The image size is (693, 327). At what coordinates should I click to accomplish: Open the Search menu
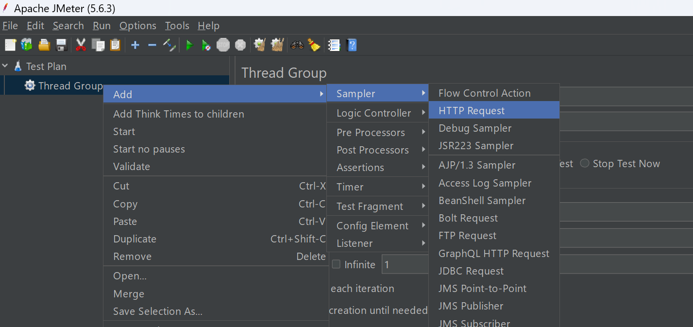[68, 26]
